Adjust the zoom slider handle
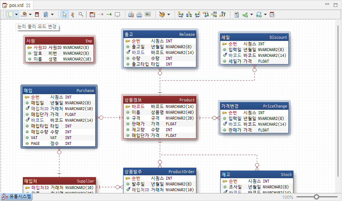Image resolution: width=342 pixels, height=201 pixels. pos(316,197)
